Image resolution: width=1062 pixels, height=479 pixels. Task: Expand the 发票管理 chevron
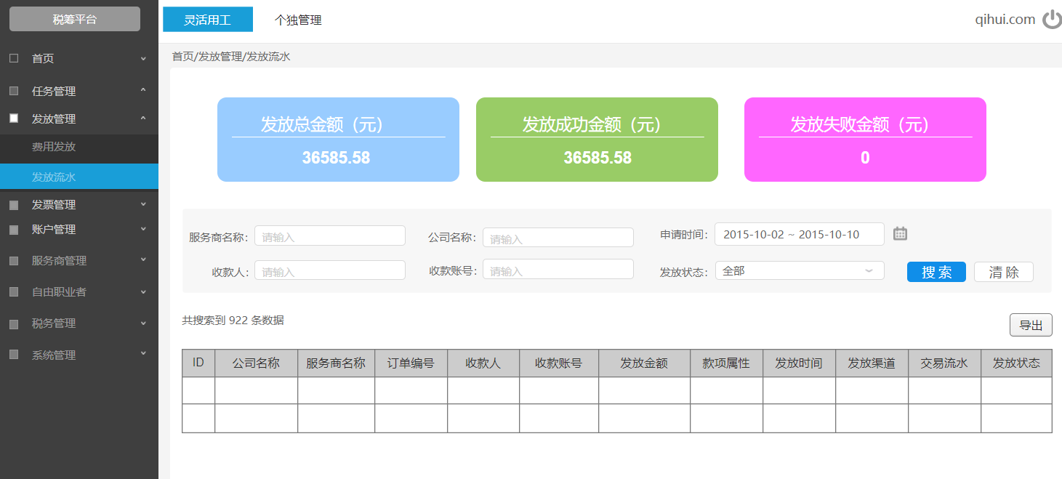[x=143, y=204]
